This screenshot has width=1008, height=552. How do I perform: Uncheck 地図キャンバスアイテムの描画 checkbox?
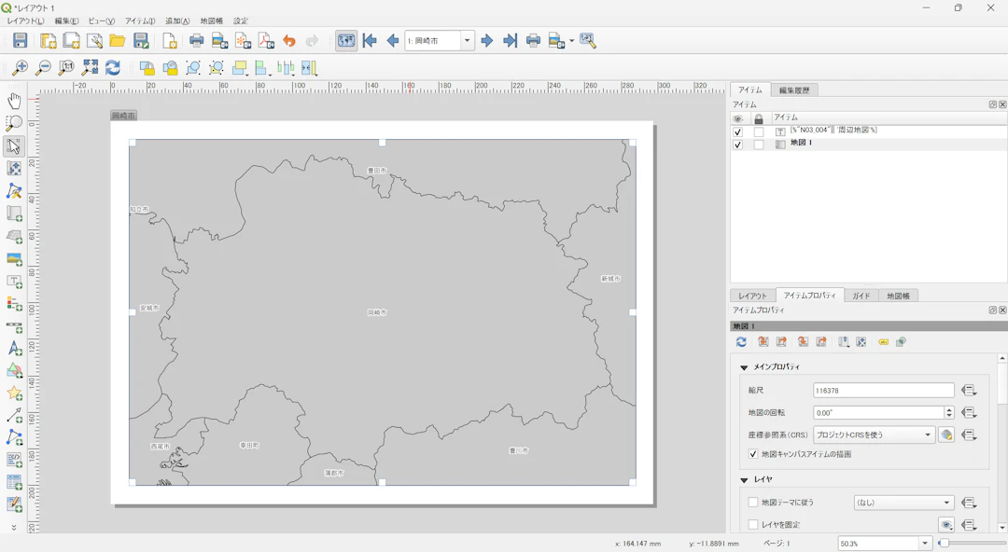click(753, 454)
